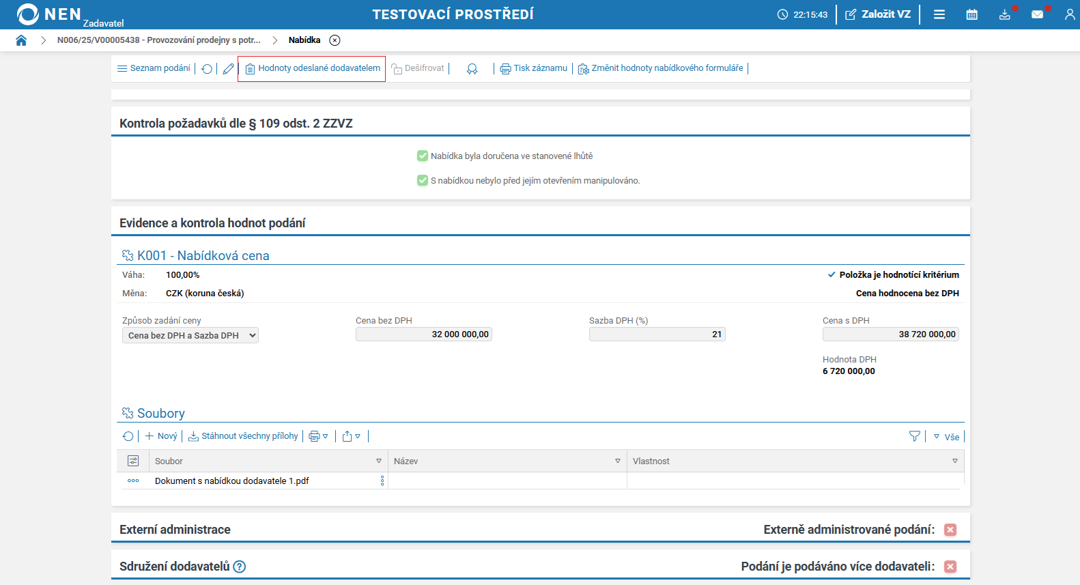Screen dimensions: 1080x585
Task: Open the calendar icon in header
Action: tap(971, 14)
